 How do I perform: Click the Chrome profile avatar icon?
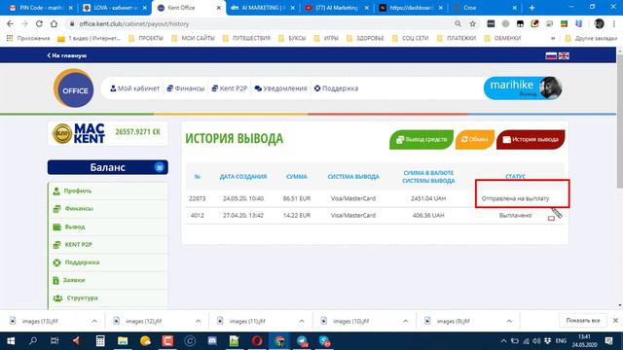click(599, 23)
